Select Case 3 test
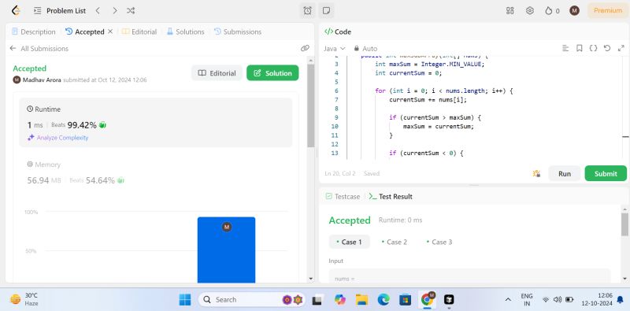This screenshot has width=630, height=311. (439, 242)
